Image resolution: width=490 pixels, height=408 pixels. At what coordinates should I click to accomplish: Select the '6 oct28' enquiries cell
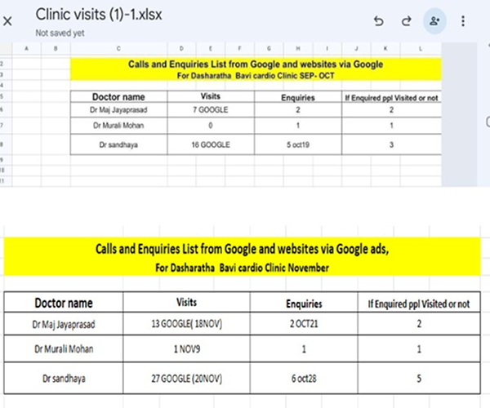304,379
